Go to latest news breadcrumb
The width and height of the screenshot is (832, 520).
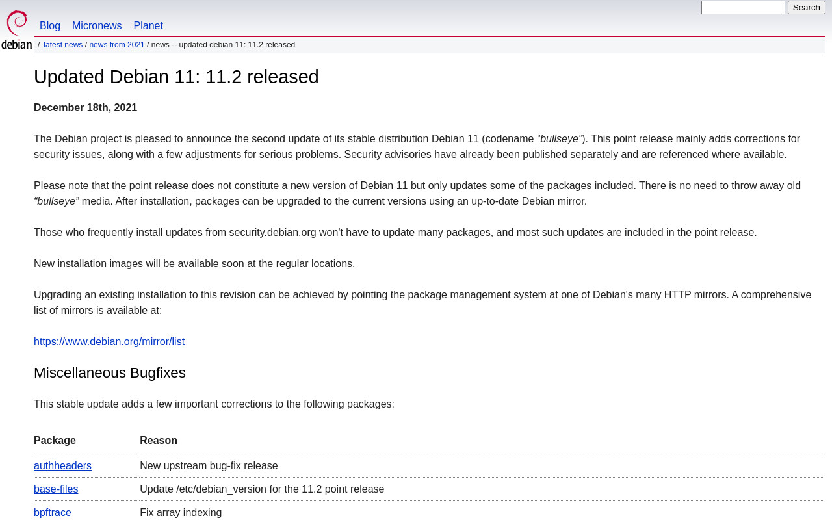coord(63,45)
